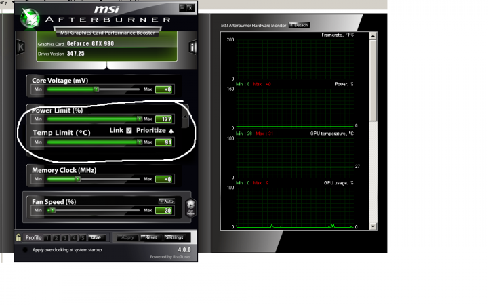
Task: Click the Core Voltage value field
Action: click(164, 89)
